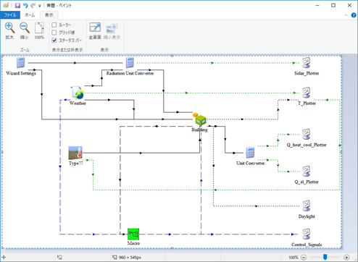358x262 pixels.
Task: Select the View (表示) ribbon tab
Action: click(x=49, y=15)
